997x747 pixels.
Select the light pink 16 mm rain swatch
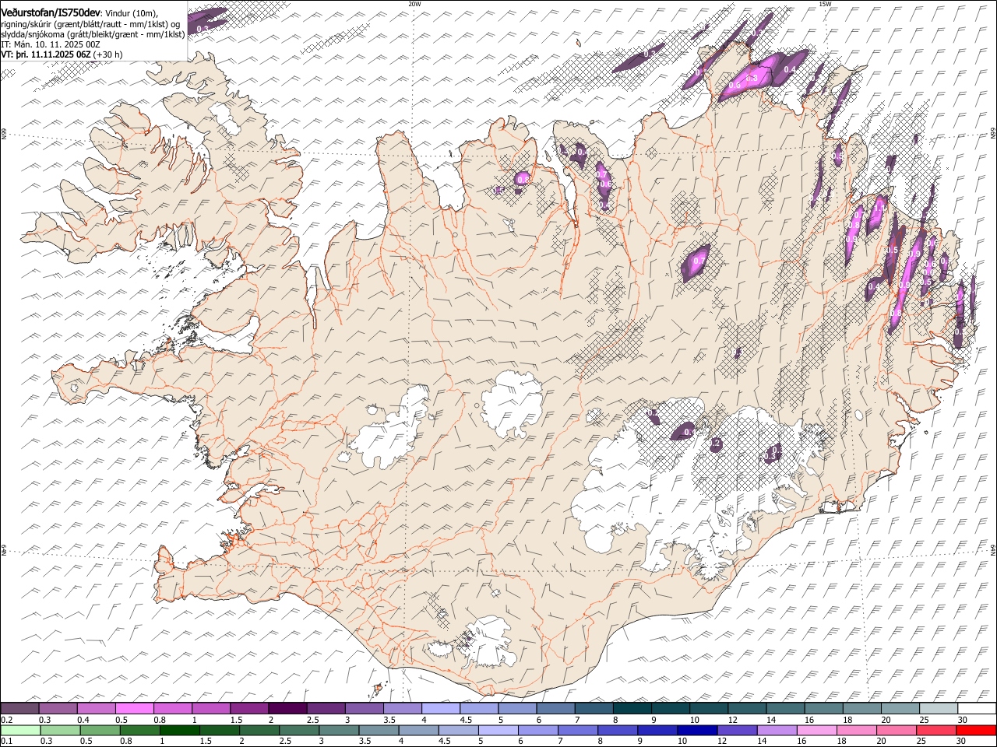click(816, 731)
